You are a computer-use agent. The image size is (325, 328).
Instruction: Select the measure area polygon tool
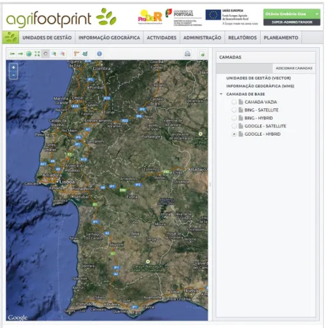point(85,54)
